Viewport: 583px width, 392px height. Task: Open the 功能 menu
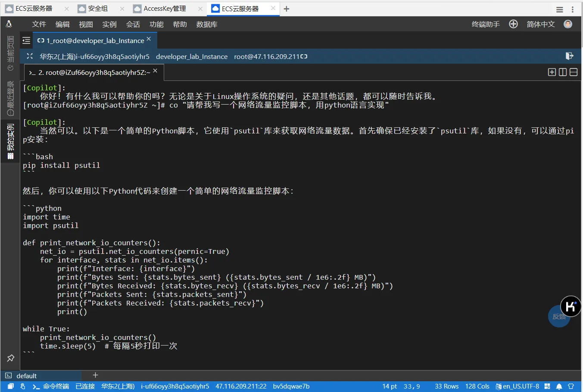[156, 25]
